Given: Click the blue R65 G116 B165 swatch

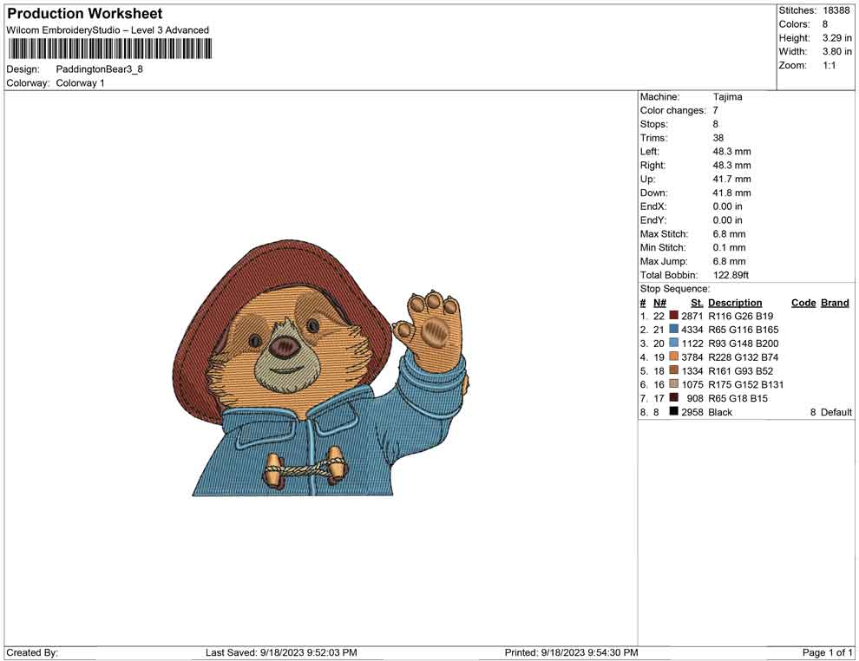Looking at the screenshot, I should [x=674, y=329].
